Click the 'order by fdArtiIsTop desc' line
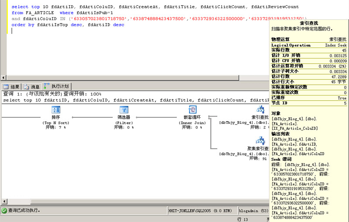 [68, 25]
